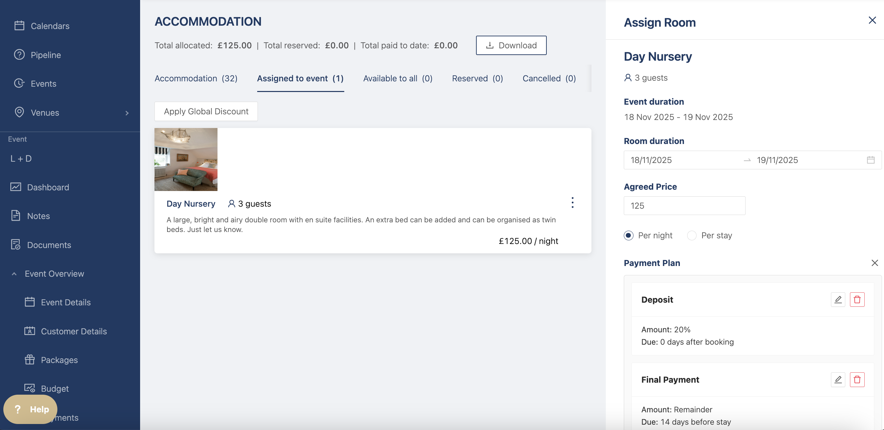Open the room duration calendar picker icon
Screen dimensions: 884x430
[x=871, y=160]
